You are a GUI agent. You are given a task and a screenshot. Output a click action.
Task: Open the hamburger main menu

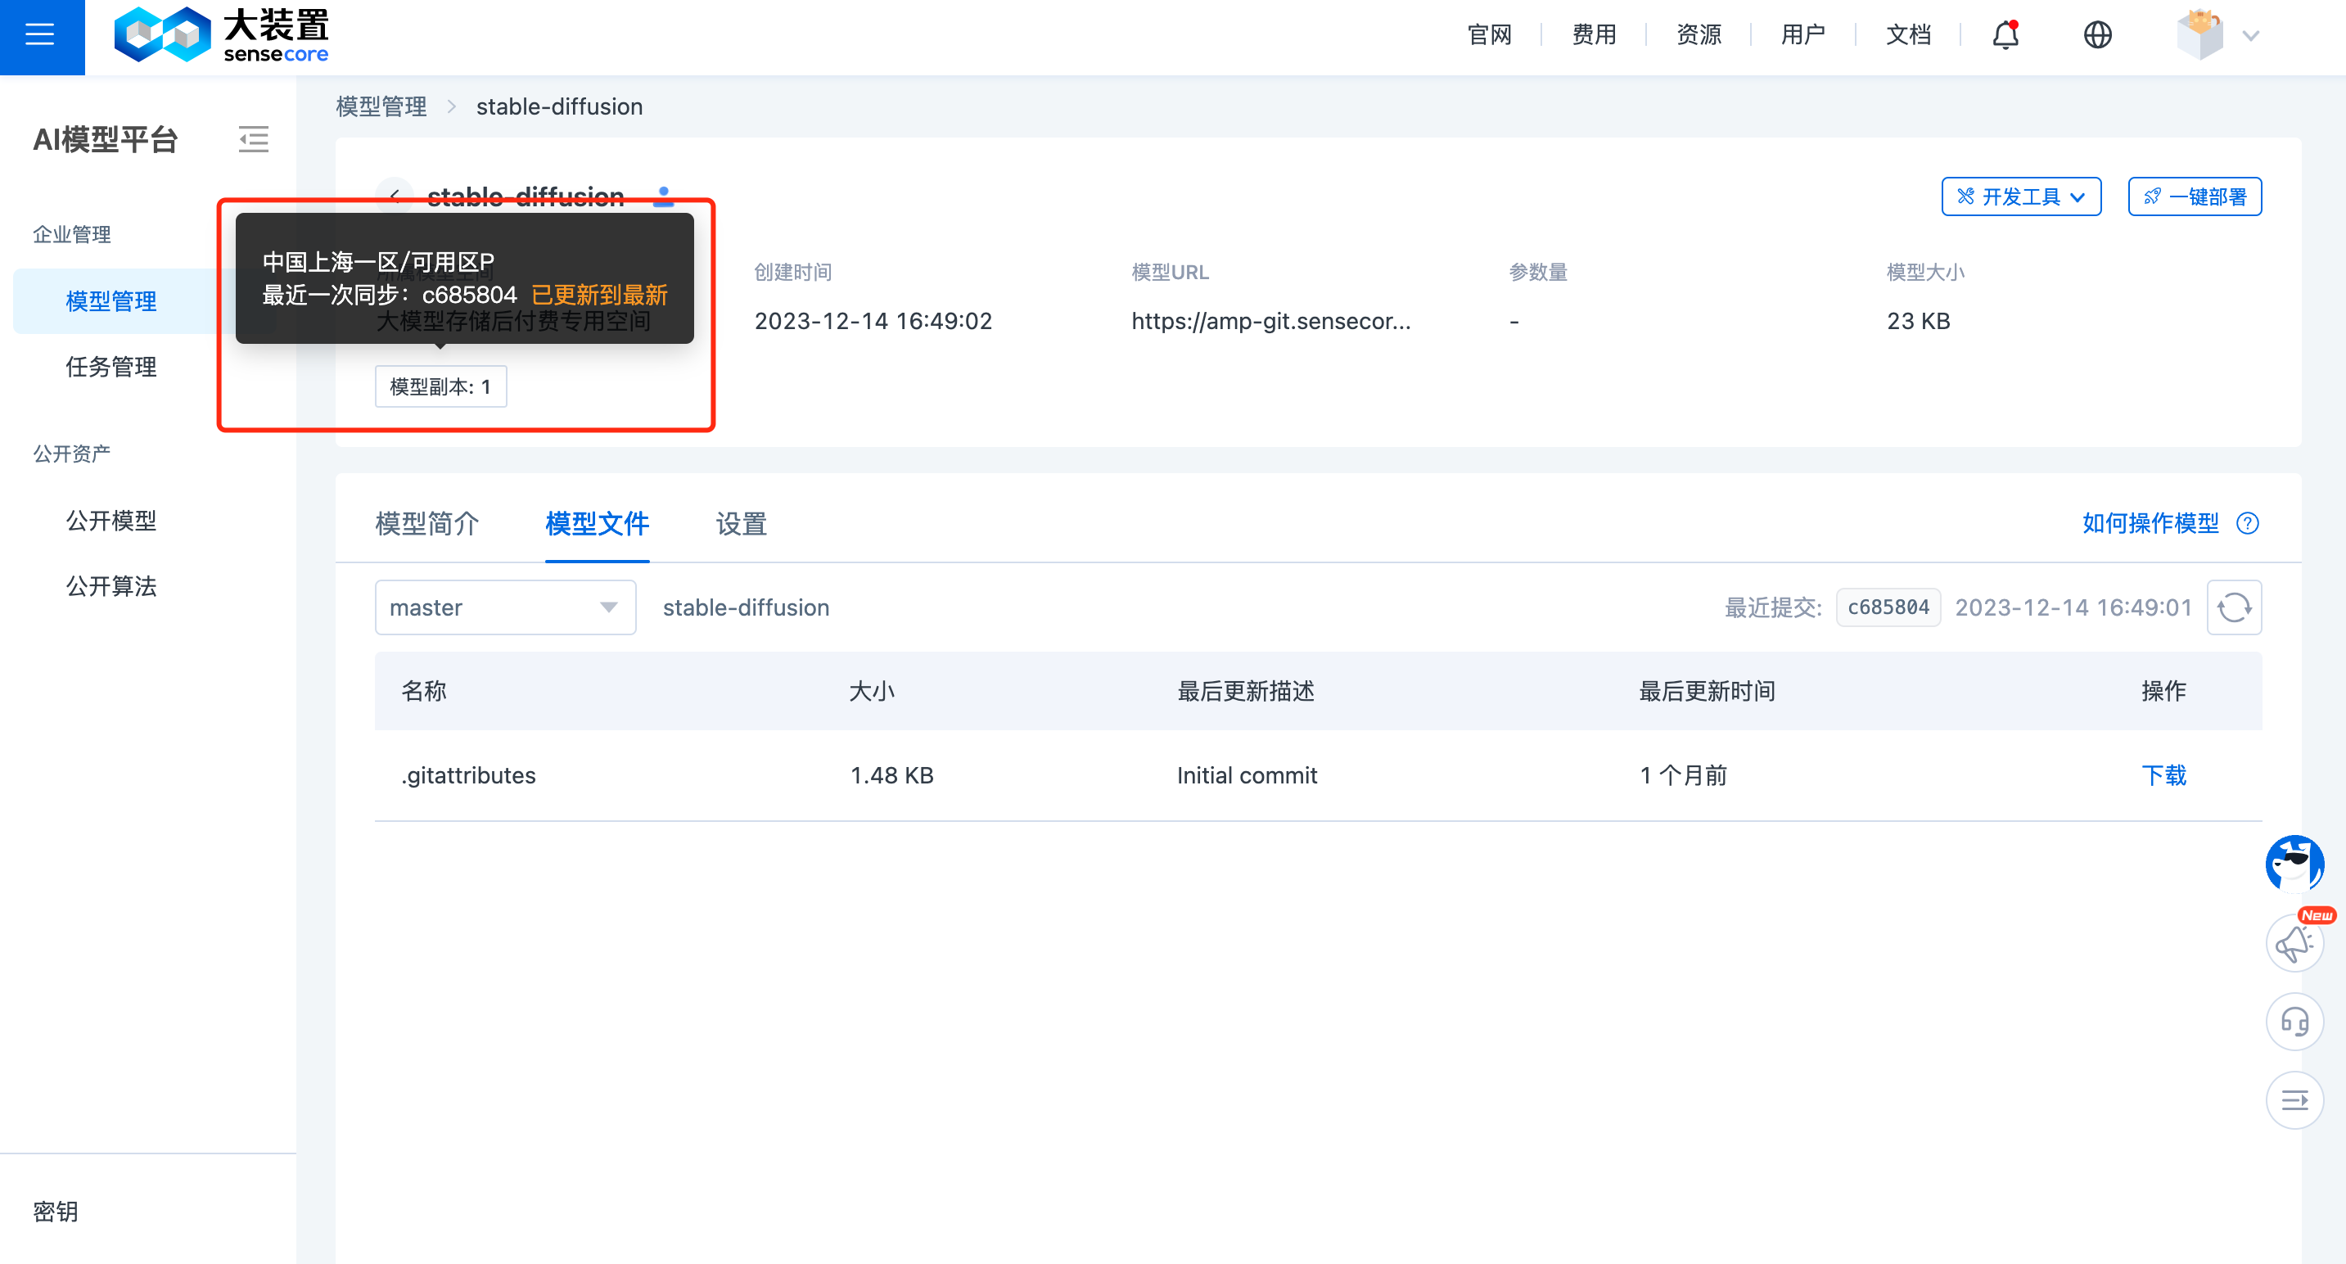(41, 36)
